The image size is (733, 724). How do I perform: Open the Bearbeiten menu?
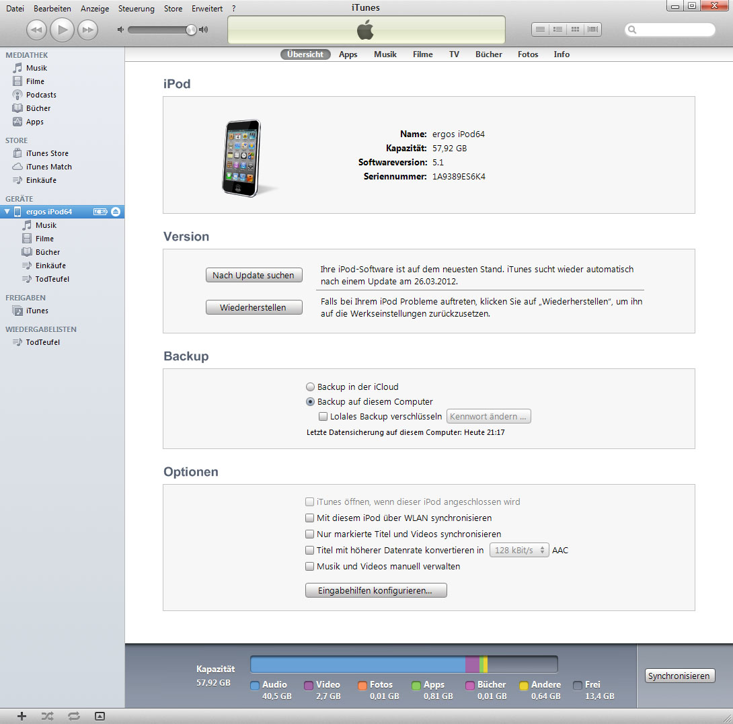tap(52, 9)
